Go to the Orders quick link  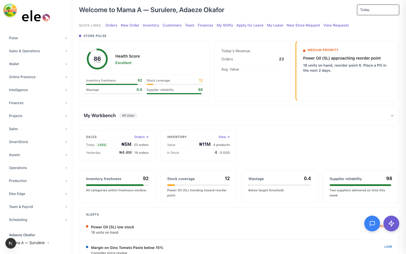pyautogui.click(x=111, y=25)
